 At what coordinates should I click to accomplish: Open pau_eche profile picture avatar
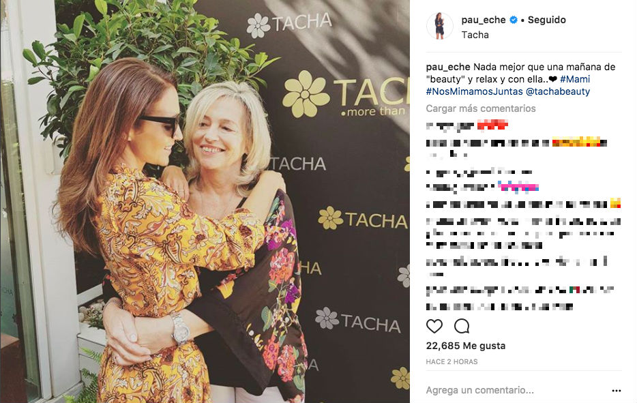(440, 26)
